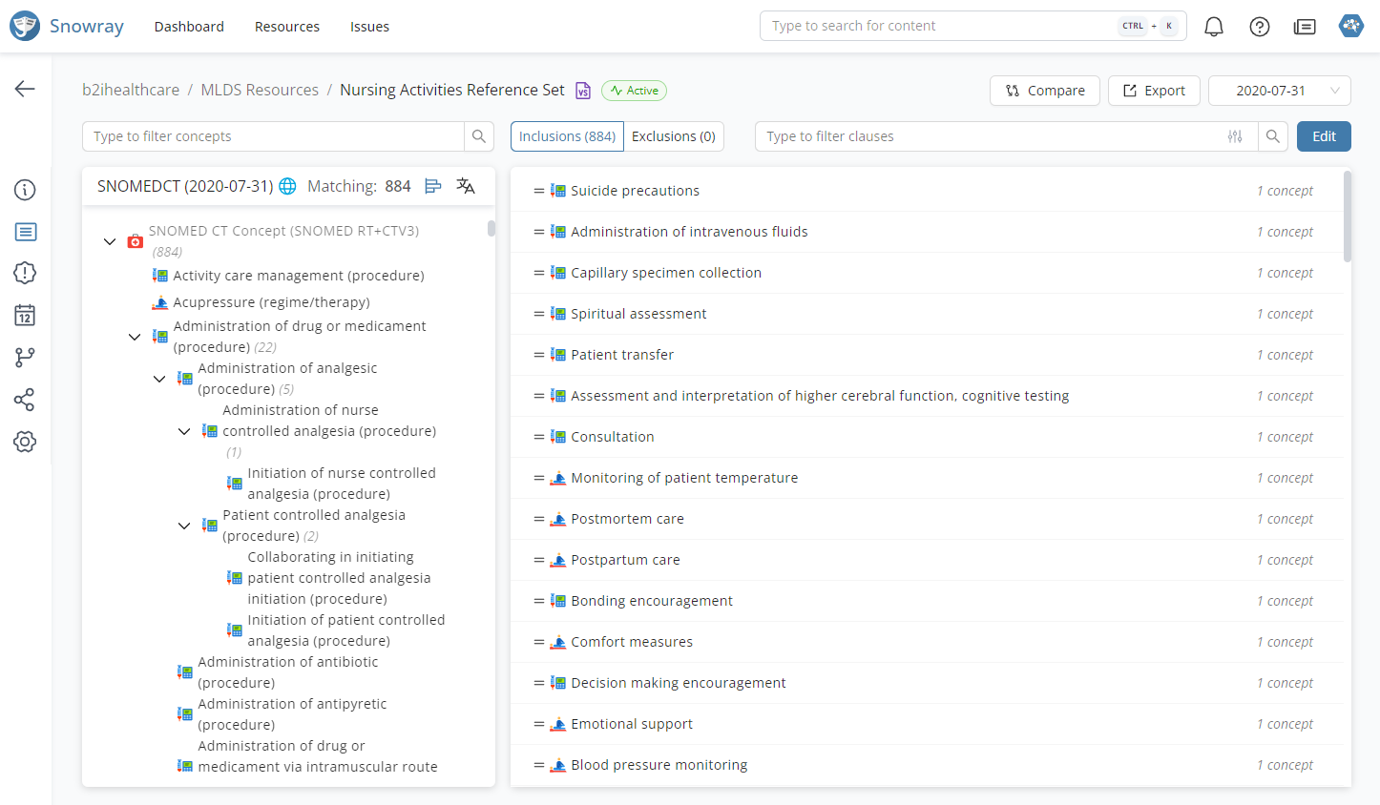Click the Export button
The image size is (1380, 805).
(x=1153, y=91)
